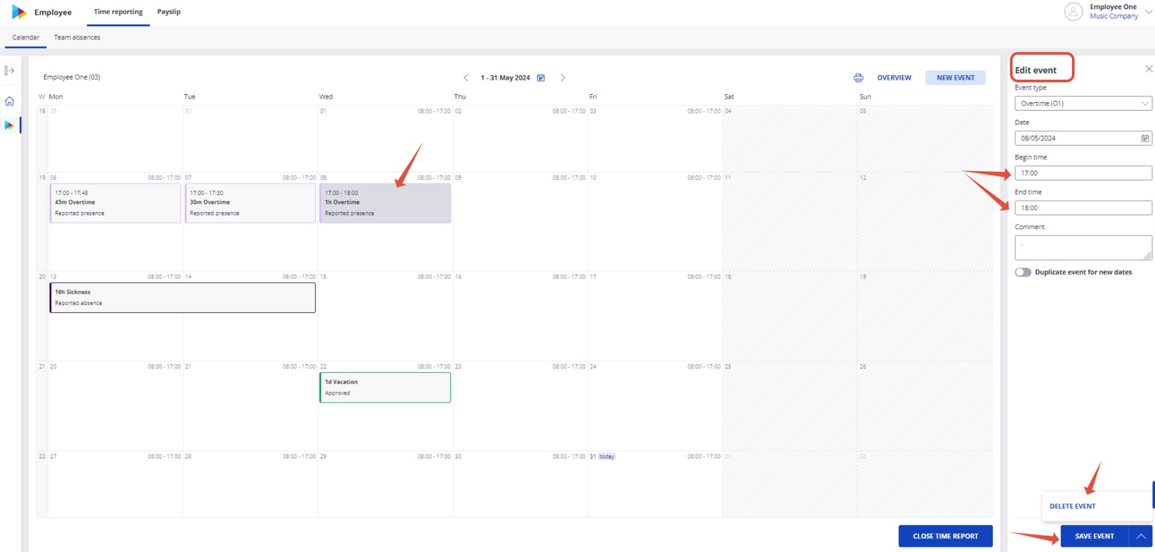Screen dimensions: 1155x552
Task: Expand the sidebar with arrow icon
Action: pyautogui.click(x=10, y=70)
